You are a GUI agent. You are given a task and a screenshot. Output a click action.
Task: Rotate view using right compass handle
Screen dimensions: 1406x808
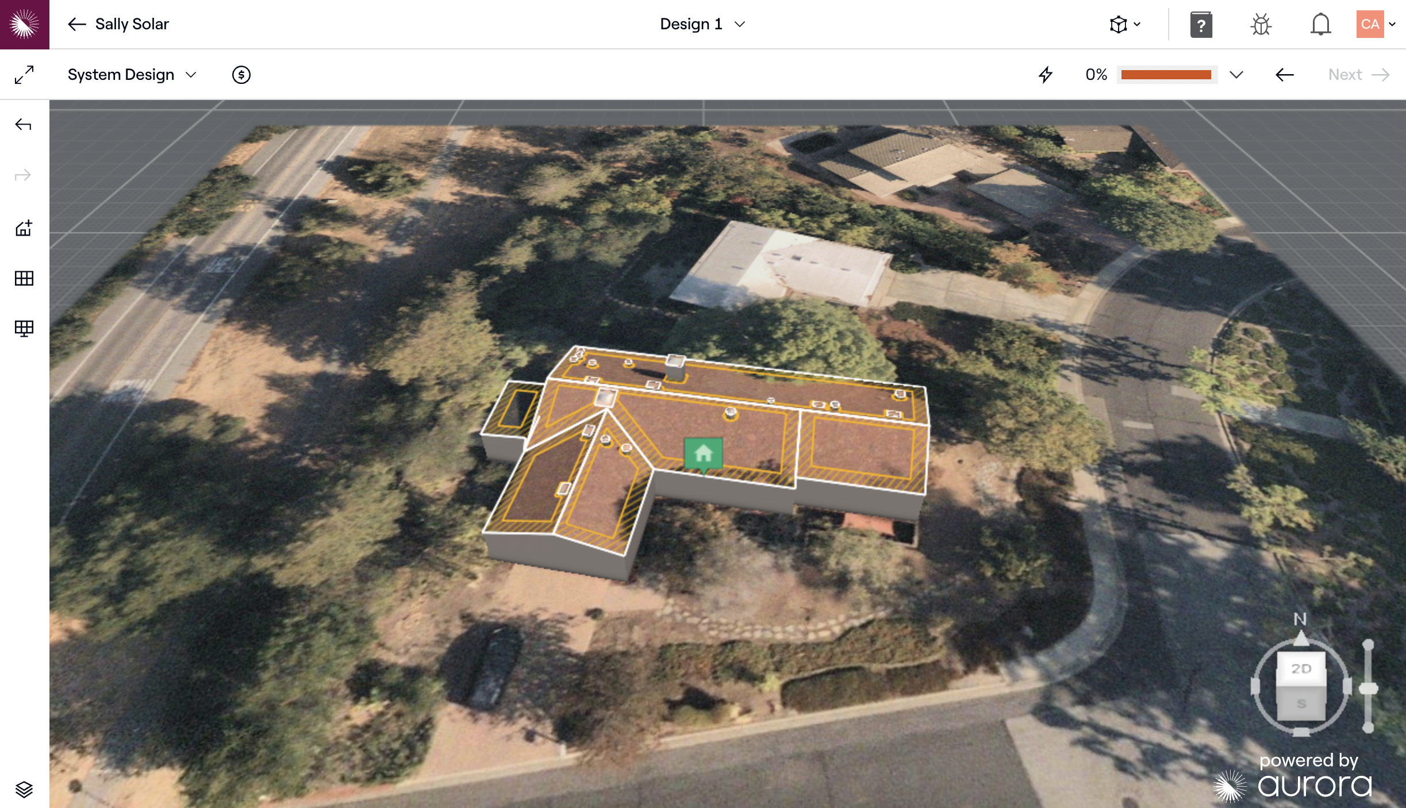point(1347,686)
